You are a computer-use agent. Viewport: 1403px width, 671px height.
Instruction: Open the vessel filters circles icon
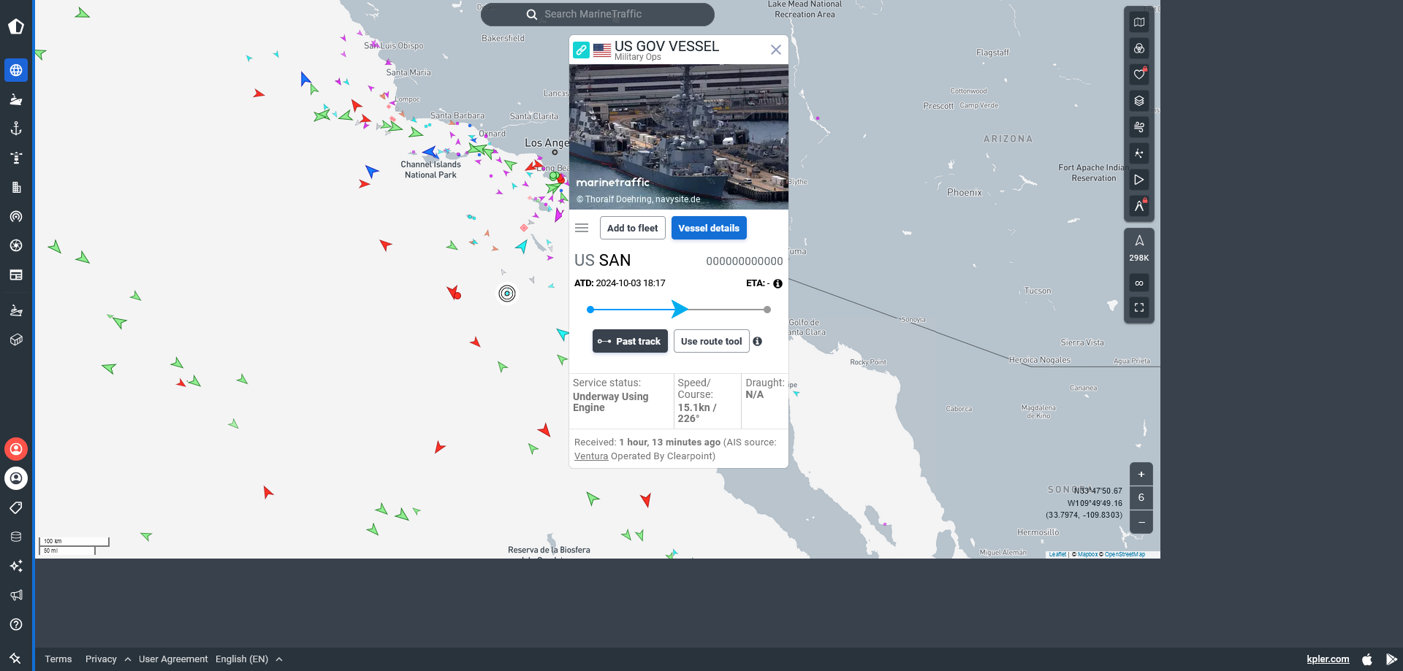(x=1139, y=48)
